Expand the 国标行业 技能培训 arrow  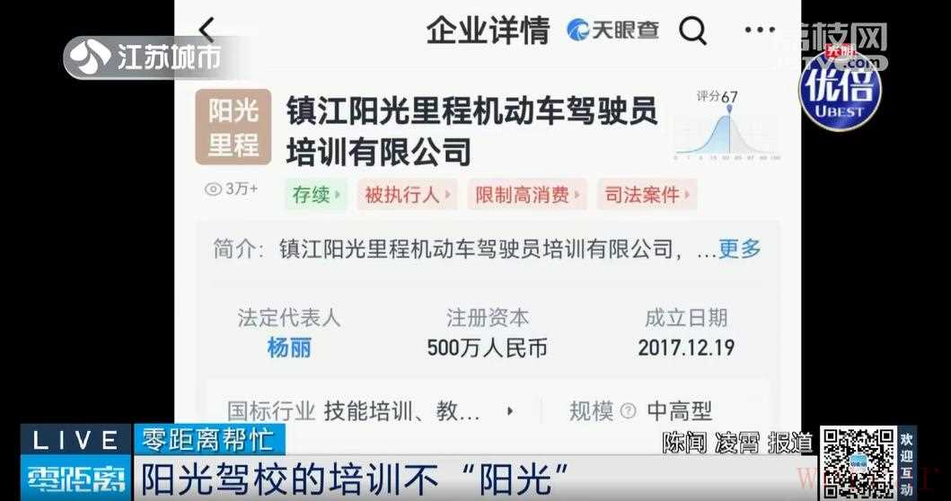(509, 411)
